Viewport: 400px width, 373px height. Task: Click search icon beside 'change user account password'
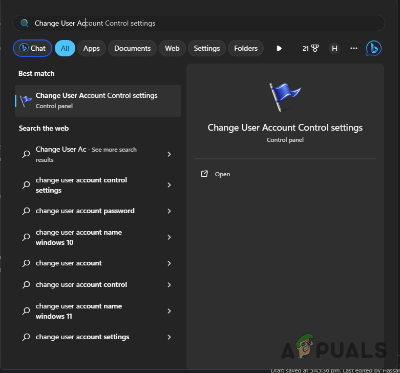(26, 211)
